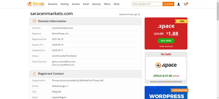Screen dimensions: 219x99
Task: Click the green BUY NOW button
Action: tap(166, 41)
